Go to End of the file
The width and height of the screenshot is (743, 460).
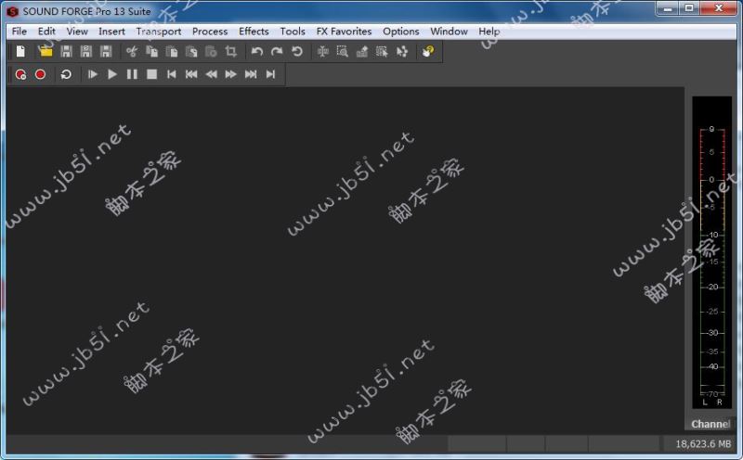pos(270,74)
